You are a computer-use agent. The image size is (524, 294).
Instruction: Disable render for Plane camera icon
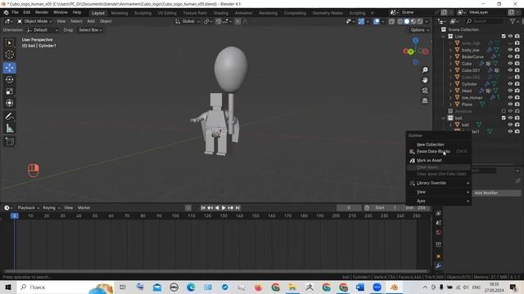517,104
